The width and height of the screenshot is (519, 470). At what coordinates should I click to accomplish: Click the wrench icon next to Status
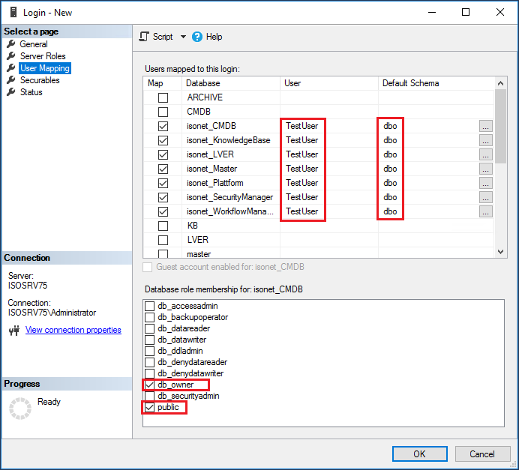(x=11, y=92)
